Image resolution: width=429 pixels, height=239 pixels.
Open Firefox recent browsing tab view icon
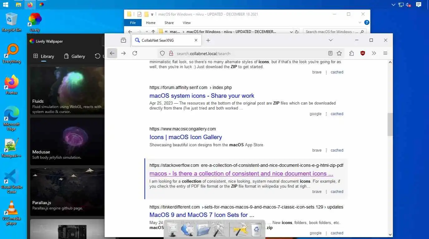pos(123,40)
